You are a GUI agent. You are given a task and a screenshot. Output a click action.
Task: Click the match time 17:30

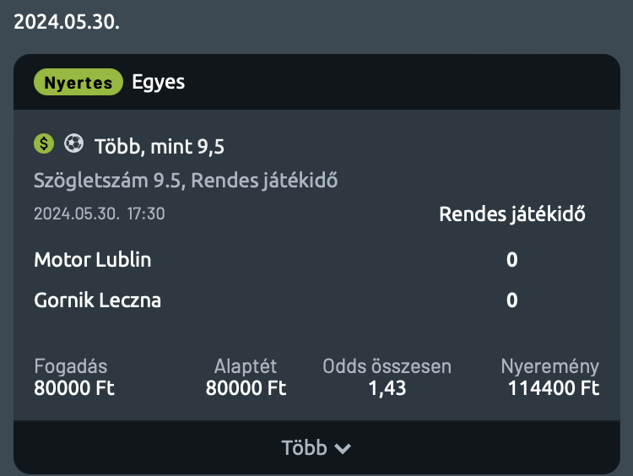coord(146,214)
